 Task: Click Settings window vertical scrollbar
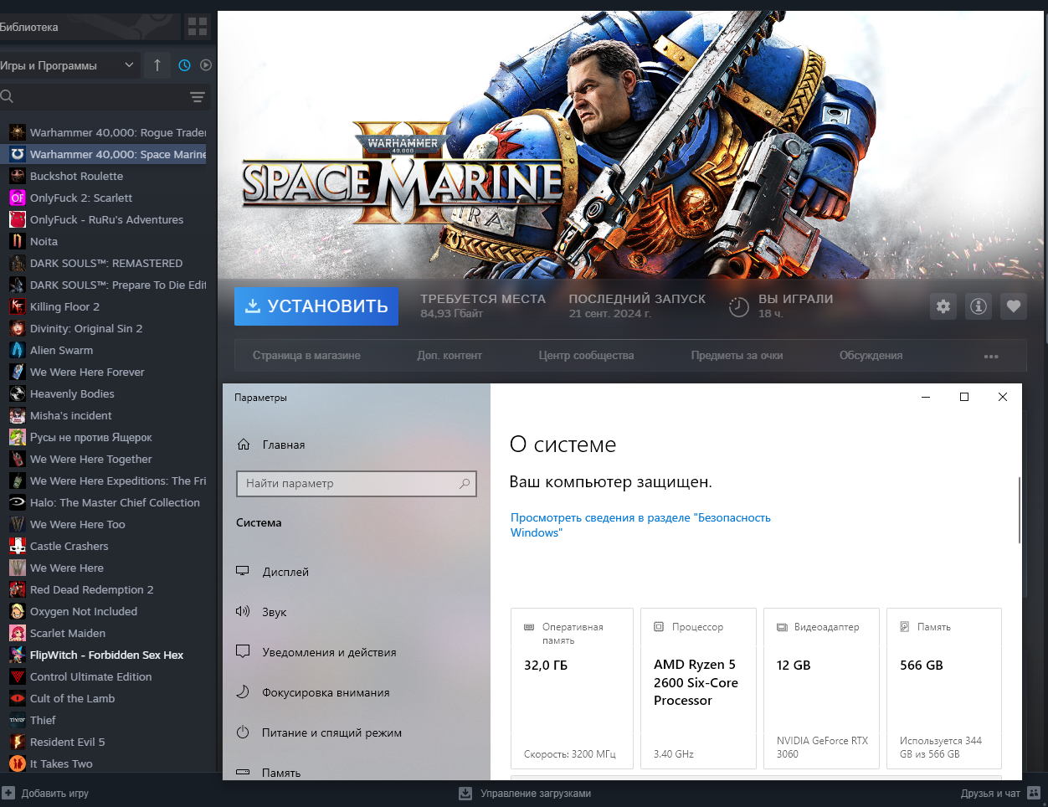(x=1019, y=510)
